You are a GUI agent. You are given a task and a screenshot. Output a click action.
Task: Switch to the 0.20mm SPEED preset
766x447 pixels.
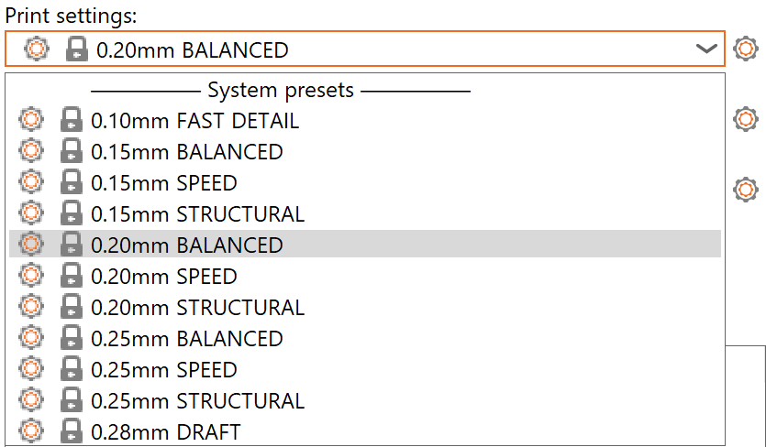coord(164,277)
